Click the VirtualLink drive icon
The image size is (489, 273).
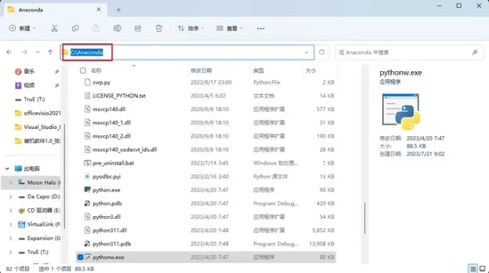[21, 224]
